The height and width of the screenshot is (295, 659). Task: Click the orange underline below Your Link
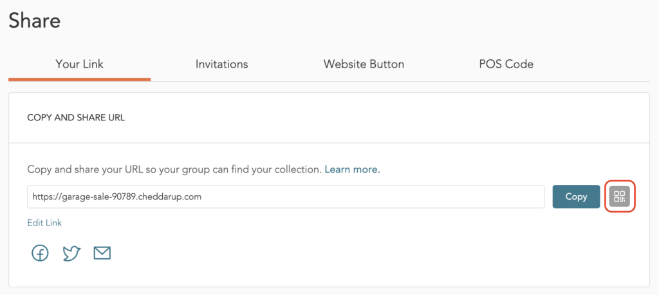pyautogui.click(x=79, y=79)
